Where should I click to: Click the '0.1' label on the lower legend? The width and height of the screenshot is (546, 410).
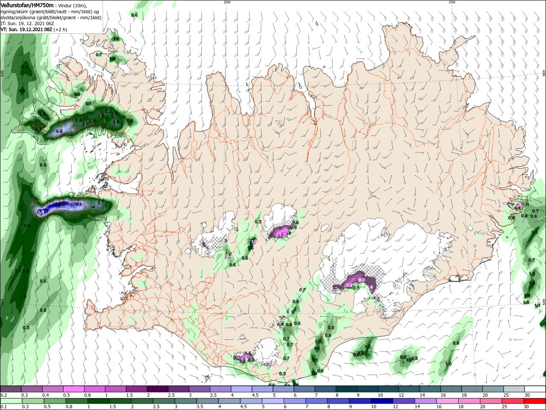pyautogui.click(x=4, y=407)
